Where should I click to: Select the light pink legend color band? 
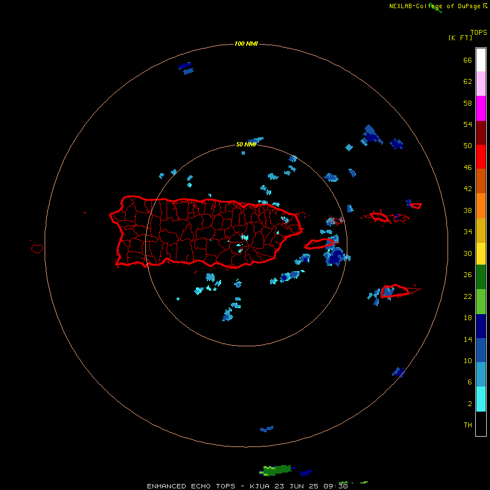481,83
